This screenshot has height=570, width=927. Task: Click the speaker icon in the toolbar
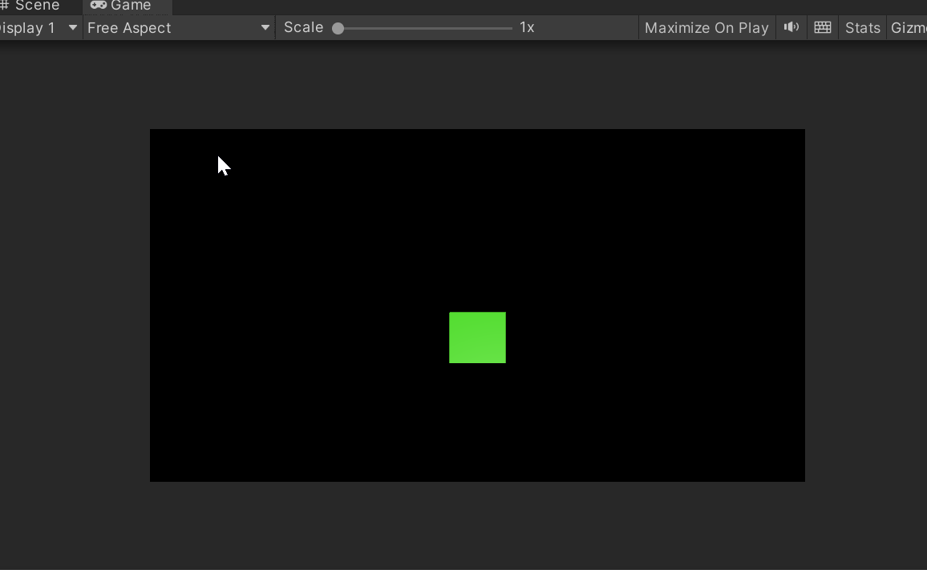pyautogui.click(x=791, y=26)
